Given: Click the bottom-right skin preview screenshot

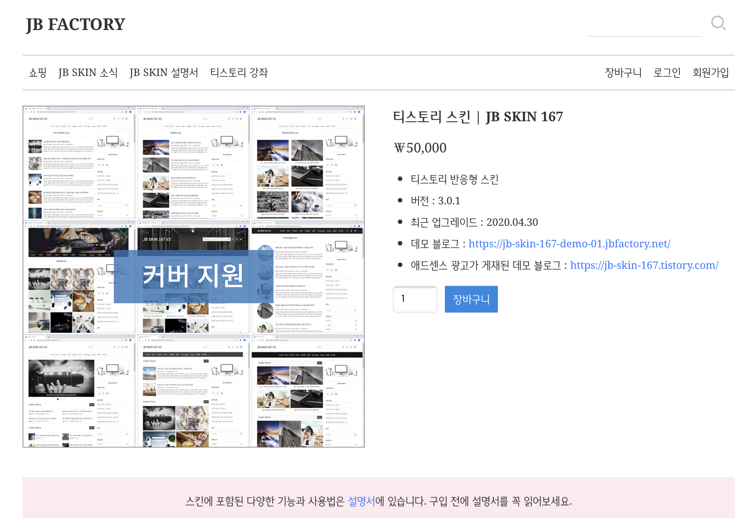Looking at the screenshot, I should click(307, 391).
